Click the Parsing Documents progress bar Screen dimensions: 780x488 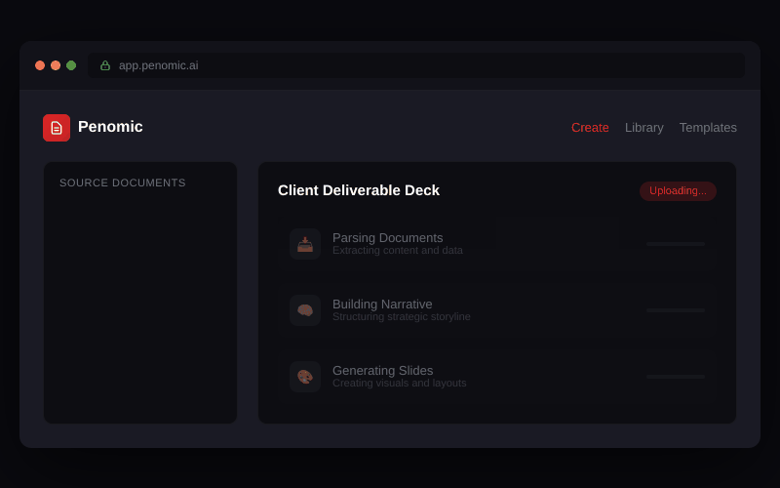[675, 244]
